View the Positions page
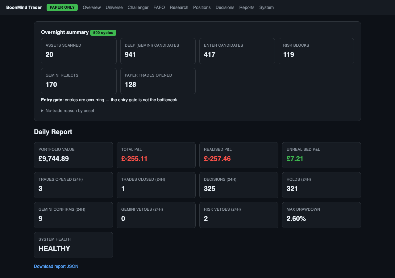Viewport: 395px width, 278px height. click(202, 7)
